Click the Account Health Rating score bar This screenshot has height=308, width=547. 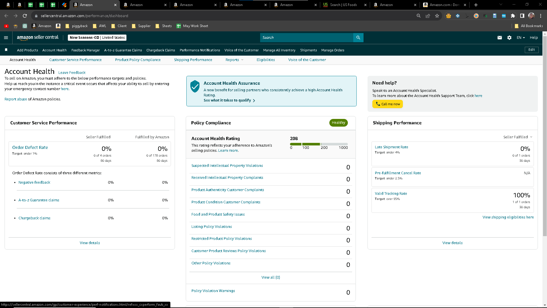pyautogui.click(x=319, y=144)
